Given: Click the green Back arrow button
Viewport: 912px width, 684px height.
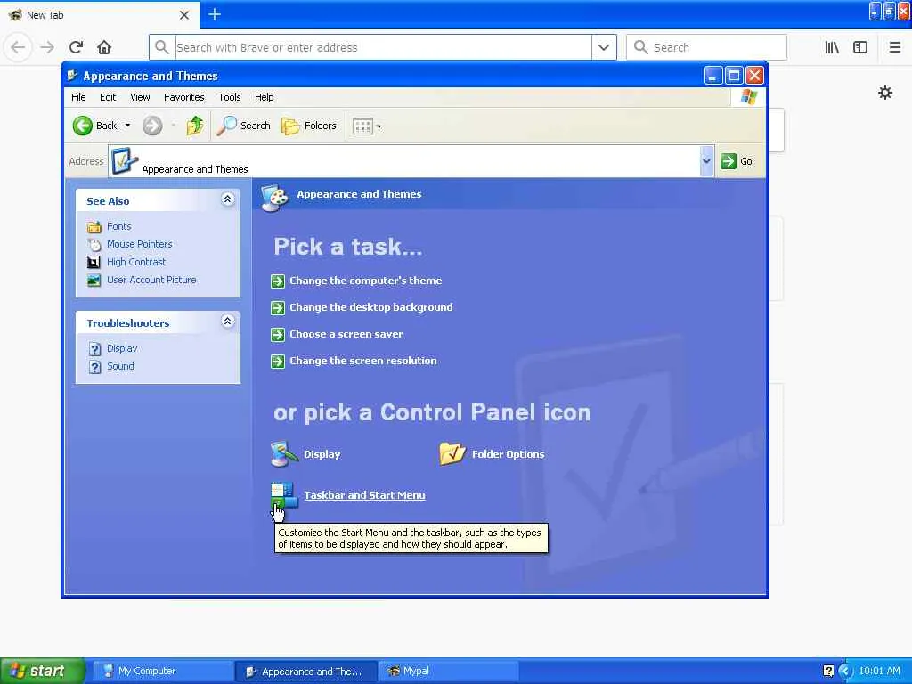Looking at the screenshot, I should pyautogui.click(x=83, y=126).
